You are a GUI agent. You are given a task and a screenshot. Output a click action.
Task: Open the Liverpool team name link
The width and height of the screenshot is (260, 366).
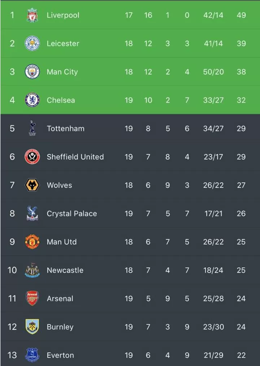[x=63, y=15]
